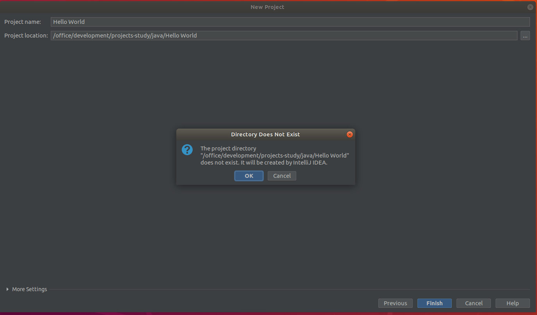Click the blue question mark icon
Image resolution: width=537 pixels, height=315 pixels.
point(187,150)
